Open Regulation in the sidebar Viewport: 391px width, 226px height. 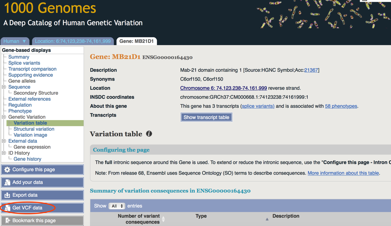pyautogui.click(x=20, y=105)
